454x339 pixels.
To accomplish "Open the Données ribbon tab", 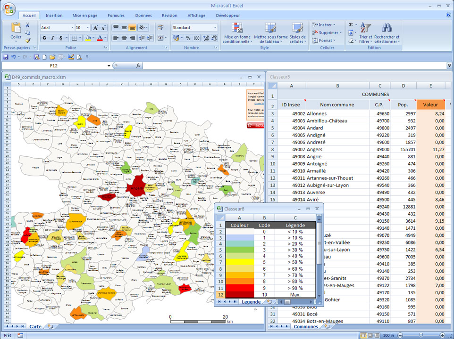I will (x=143, y=16).
